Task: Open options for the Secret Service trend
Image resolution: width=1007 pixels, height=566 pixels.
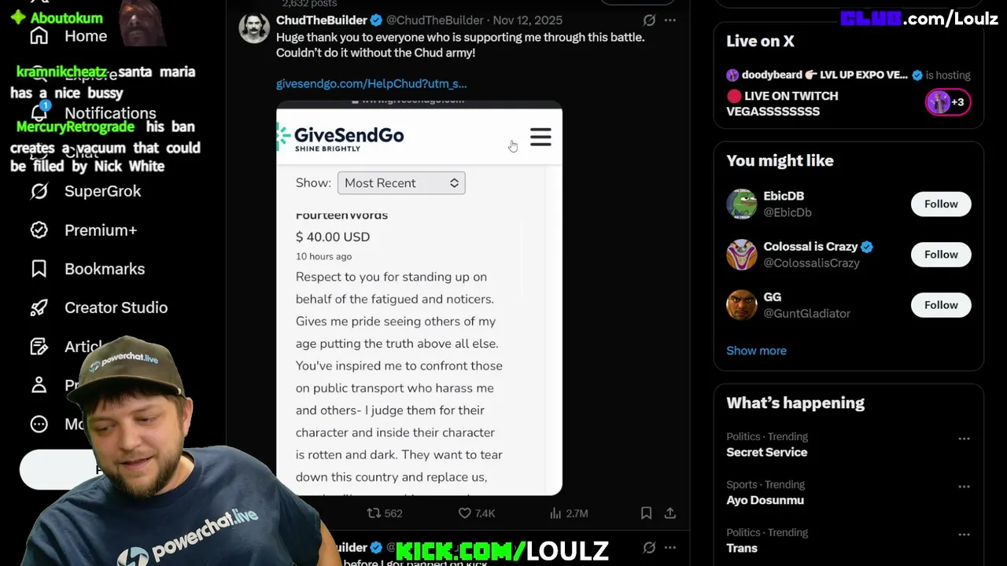Action: click(964, 439)
